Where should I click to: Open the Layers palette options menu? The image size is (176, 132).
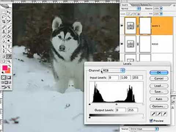pyautogui.click(x=174, y=5)
